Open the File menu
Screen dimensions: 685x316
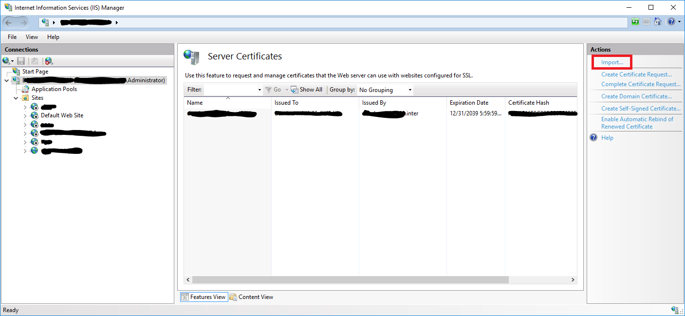(12, 37)
